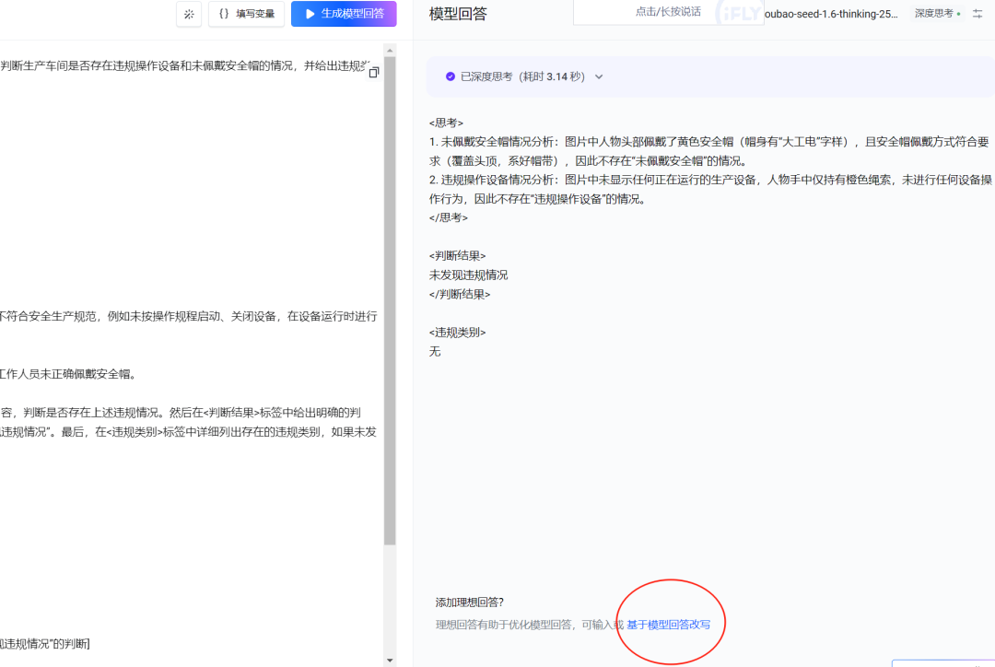Click the 生成模型回答 generate button

[x=344, y=14]
